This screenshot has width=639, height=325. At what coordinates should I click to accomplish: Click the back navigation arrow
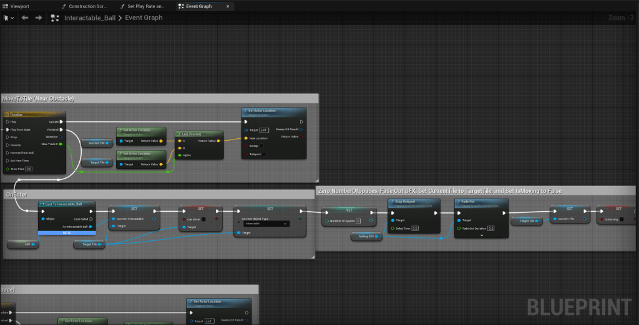pos(25,17)
